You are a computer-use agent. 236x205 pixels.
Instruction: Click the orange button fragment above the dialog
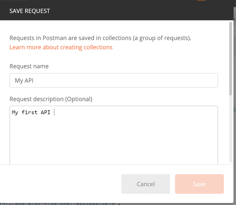pyautogui.click(x=201, y=0)
